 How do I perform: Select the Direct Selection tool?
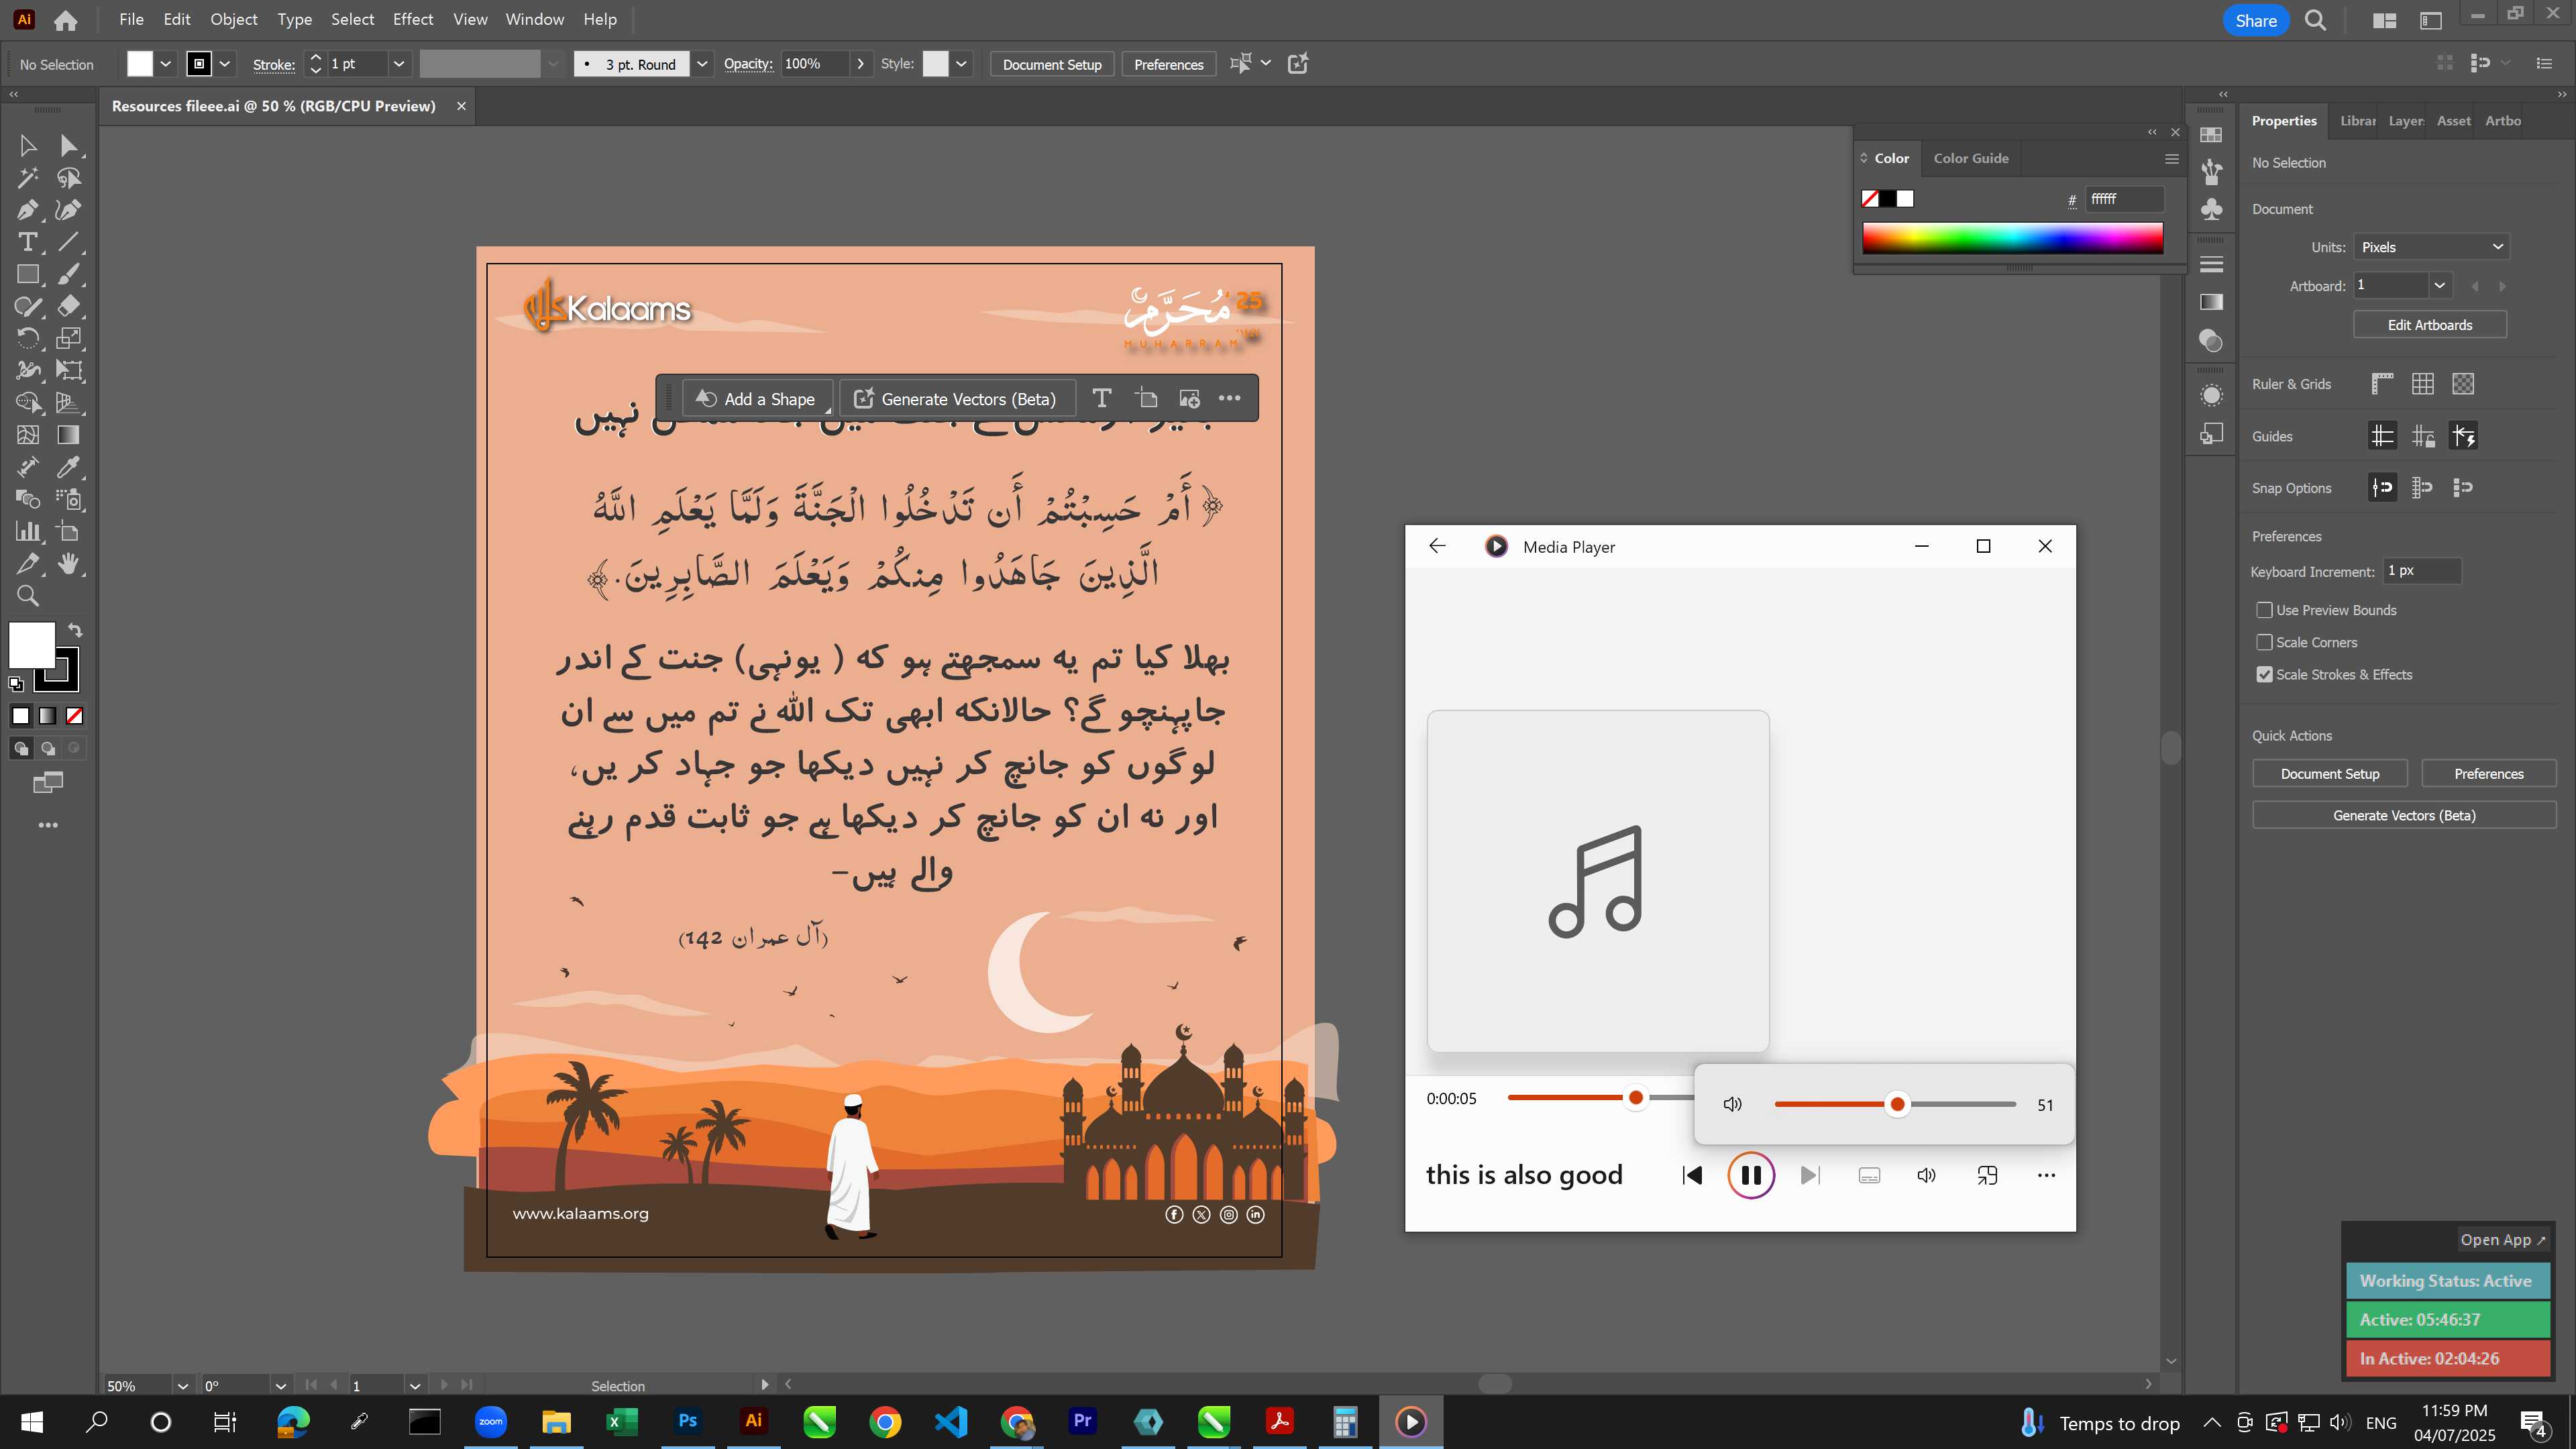click(x=69, y=146)
